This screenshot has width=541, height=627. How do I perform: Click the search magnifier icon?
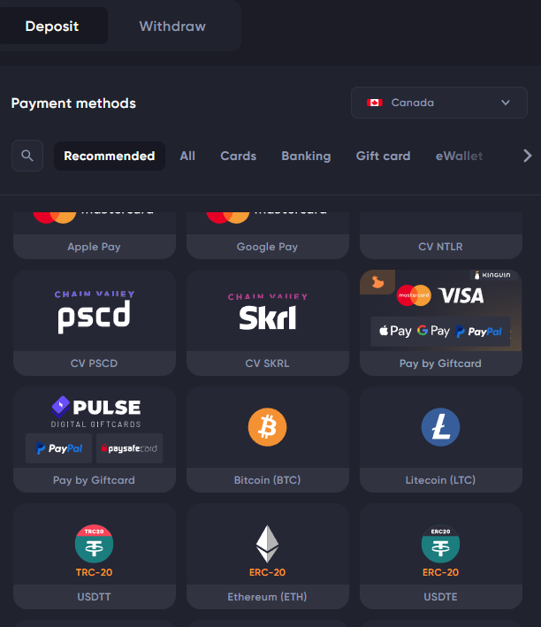[27, 156]
